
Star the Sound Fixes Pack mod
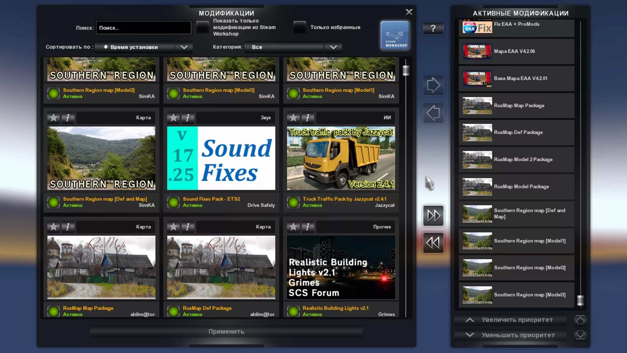pyautogui.click(x=173, y=118)
